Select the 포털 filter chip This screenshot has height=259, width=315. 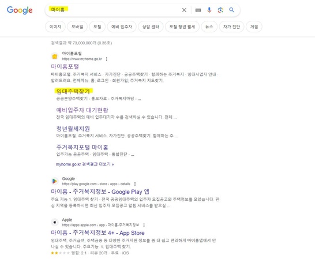point(97,27)
